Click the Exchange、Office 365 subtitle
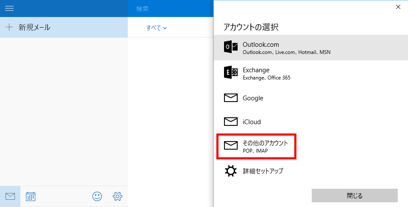Viewport: 408px width, 207px height. click(x=267, y=78)
